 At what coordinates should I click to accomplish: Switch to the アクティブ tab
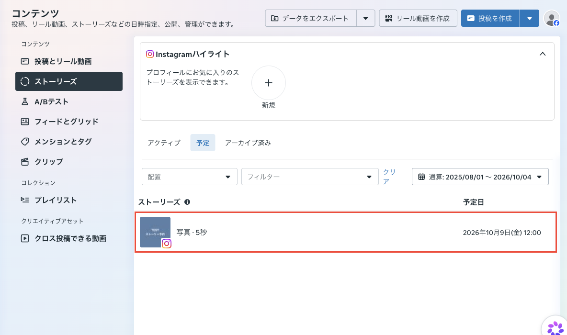click(x=164, y=143)
